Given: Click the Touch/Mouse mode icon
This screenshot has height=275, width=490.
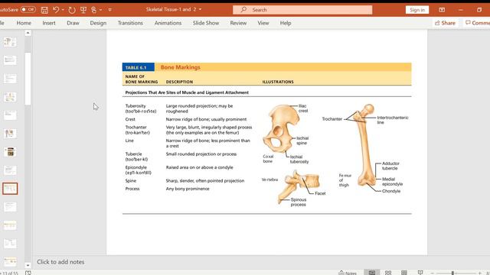Looking at the screenshot, I should (x=93, y=10).
